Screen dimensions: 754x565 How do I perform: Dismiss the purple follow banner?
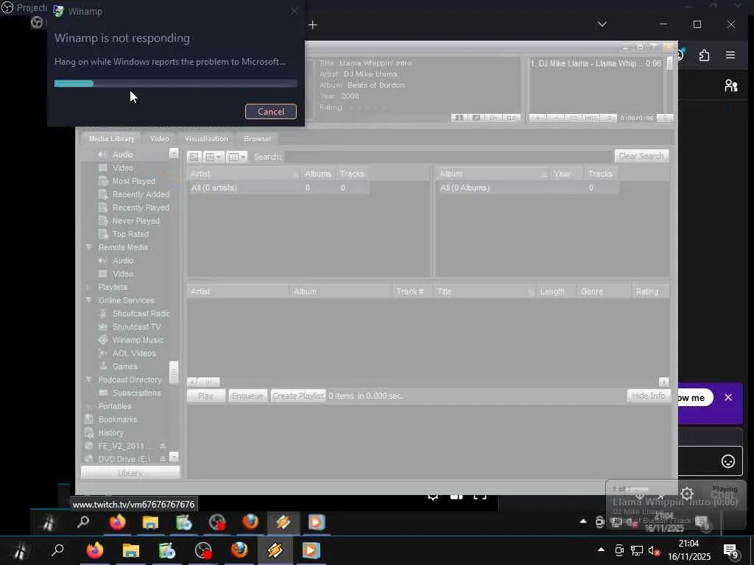coord(728,397)
